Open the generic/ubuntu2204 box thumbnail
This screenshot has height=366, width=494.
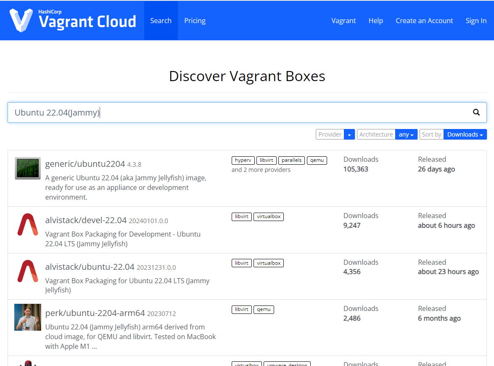[x=28, y=168]
